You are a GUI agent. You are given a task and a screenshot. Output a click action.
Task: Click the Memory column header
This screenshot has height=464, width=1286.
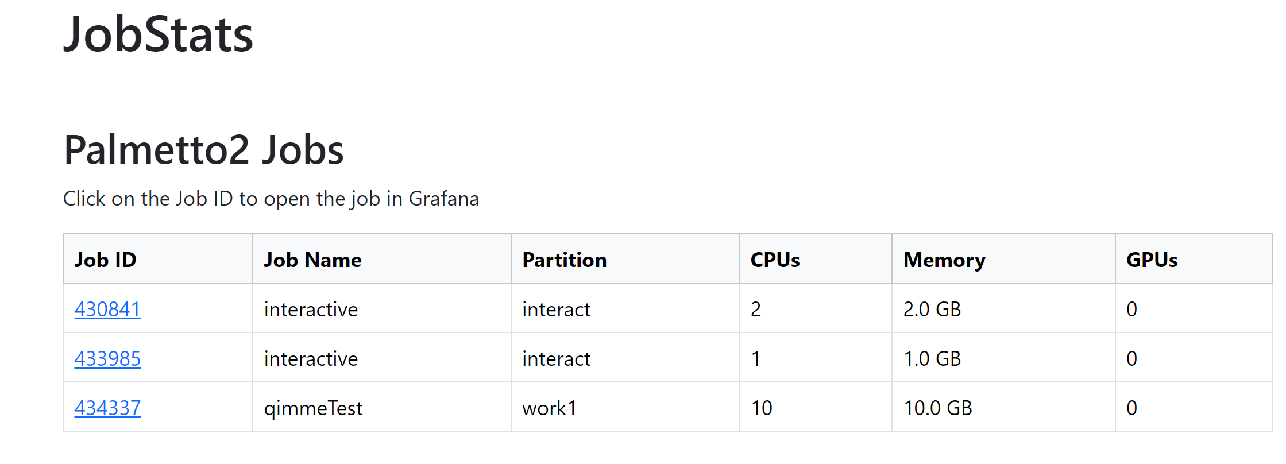[x=944, y=259]
